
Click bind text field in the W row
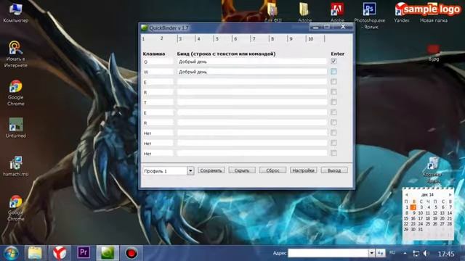pyautogui.click(x=252, y=72)
